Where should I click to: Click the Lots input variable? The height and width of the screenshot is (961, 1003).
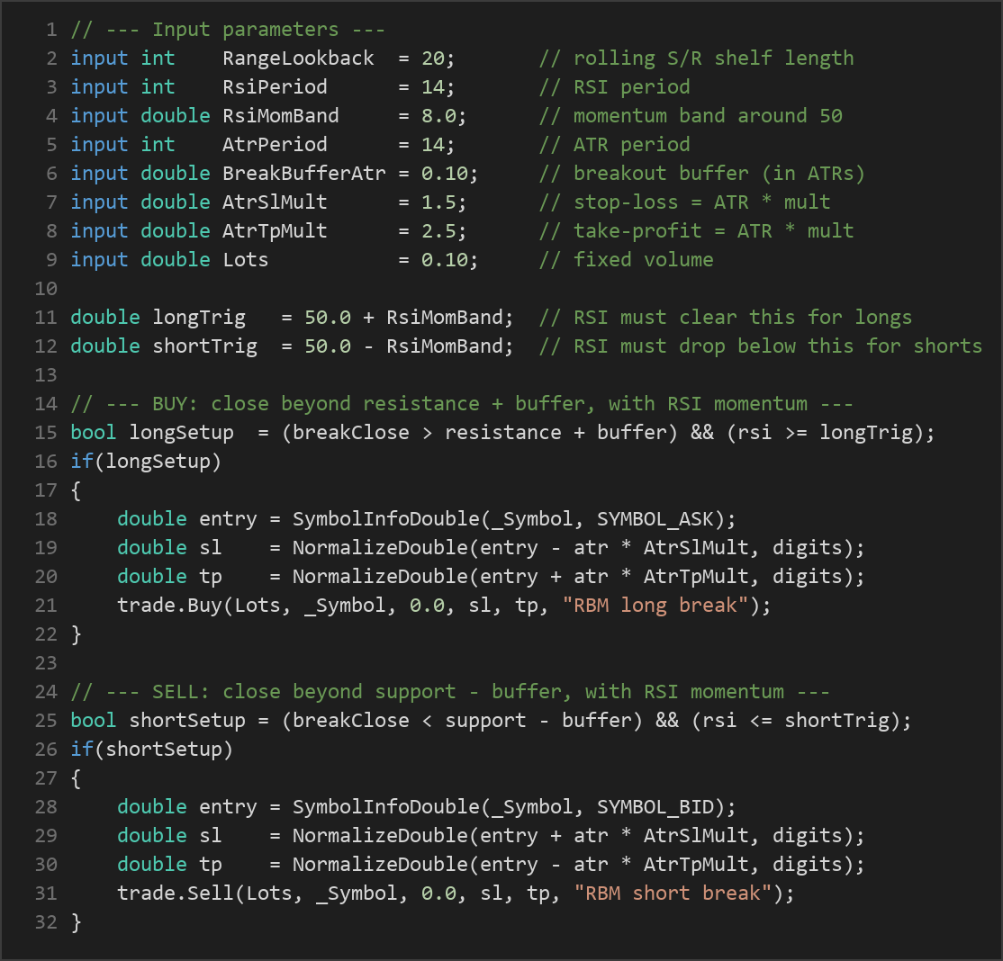tap(246, 259)
